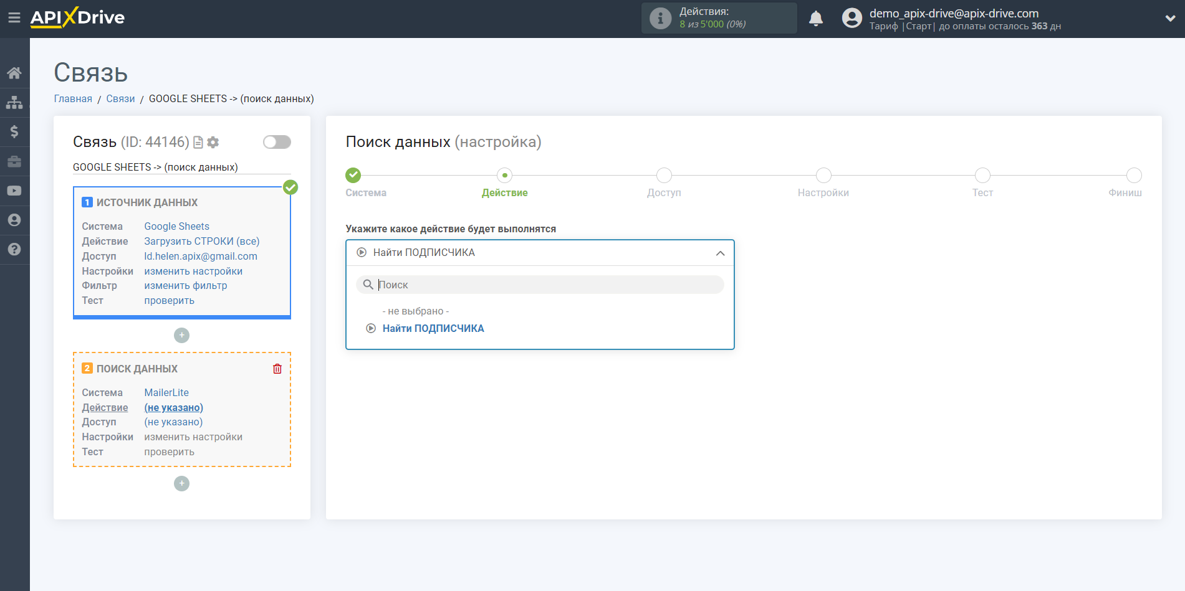This screenshot has height=591, width=1185.
Task: Open the connection notes document icon
Action: (x=198, y=143)
